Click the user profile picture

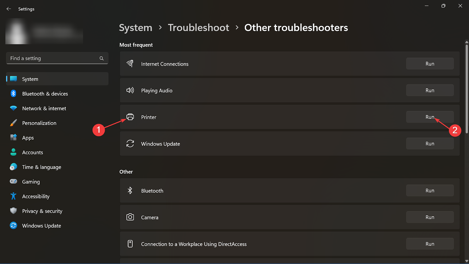16,31
